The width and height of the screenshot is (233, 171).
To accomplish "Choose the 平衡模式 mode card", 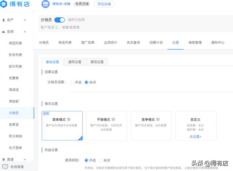I will point(106,126).
